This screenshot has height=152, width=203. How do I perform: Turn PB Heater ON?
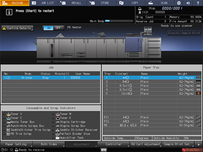click(x=48, y=28)
